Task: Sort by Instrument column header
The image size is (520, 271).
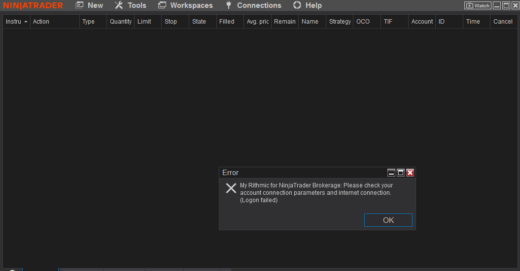Action: pos(17,22)
